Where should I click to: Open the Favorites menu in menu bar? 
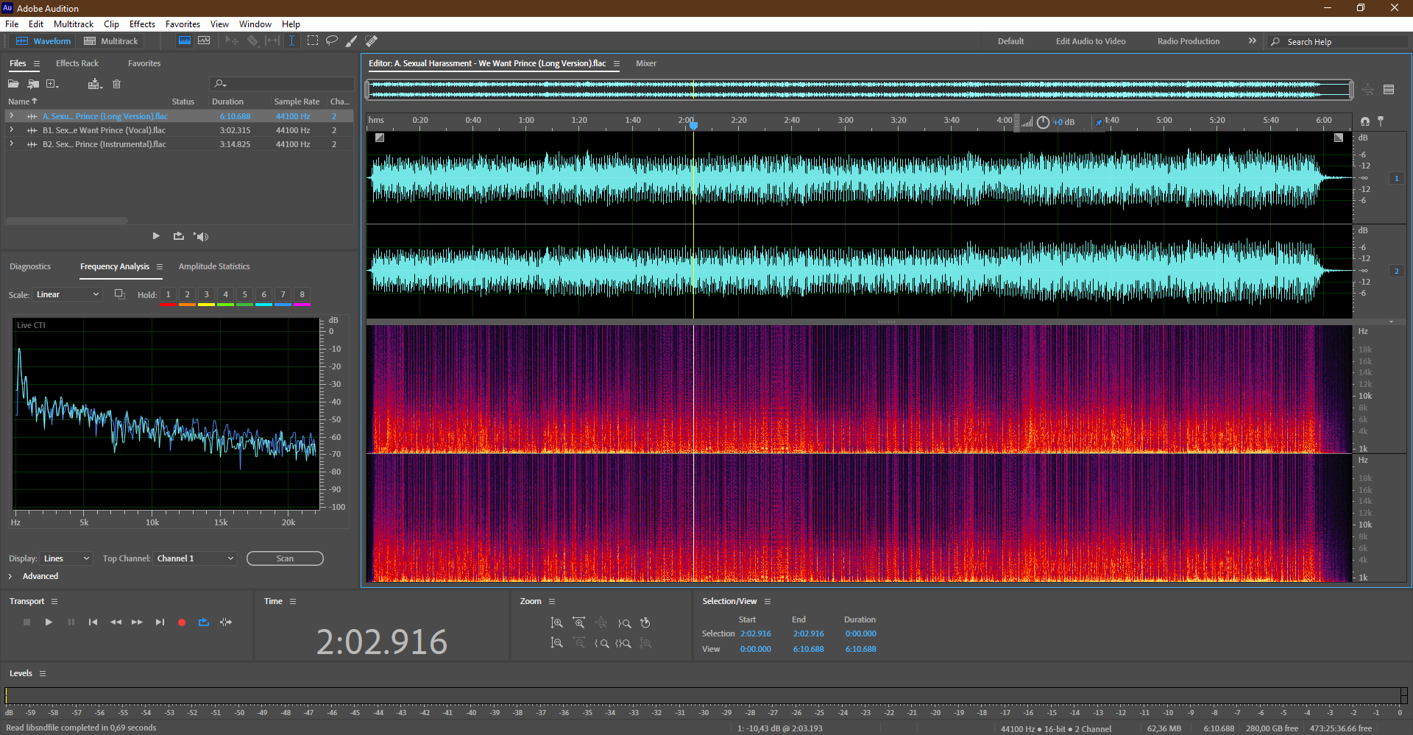[183, 24]
